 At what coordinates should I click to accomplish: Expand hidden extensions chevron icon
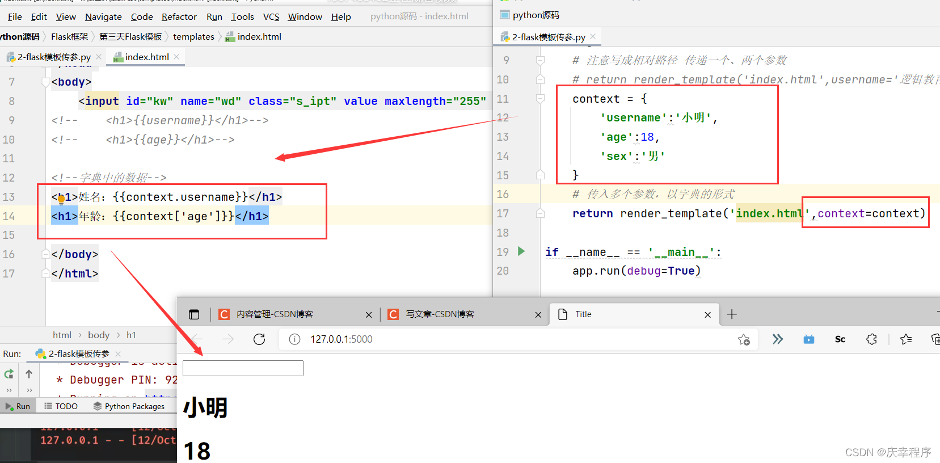tap(778, 339)
